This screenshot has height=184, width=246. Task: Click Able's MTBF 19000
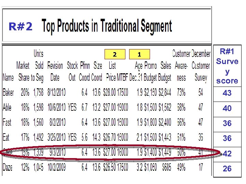[x=123, y=107]
